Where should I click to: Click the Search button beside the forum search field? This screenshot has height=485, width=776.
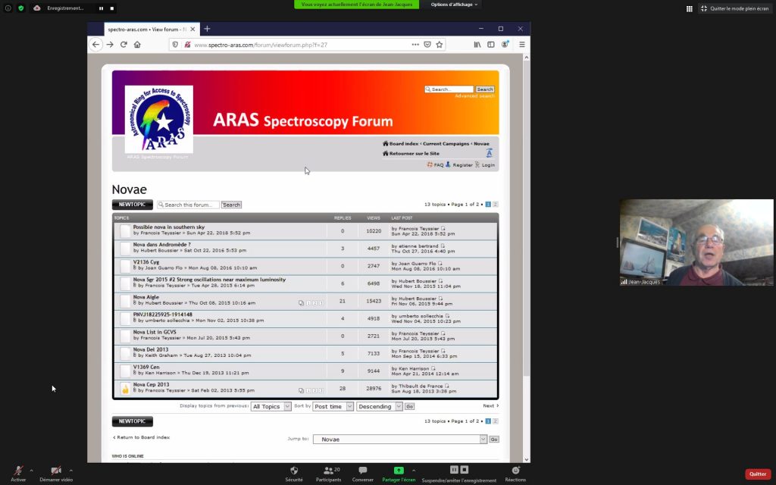pyautogui.click(x=231, y=205)
